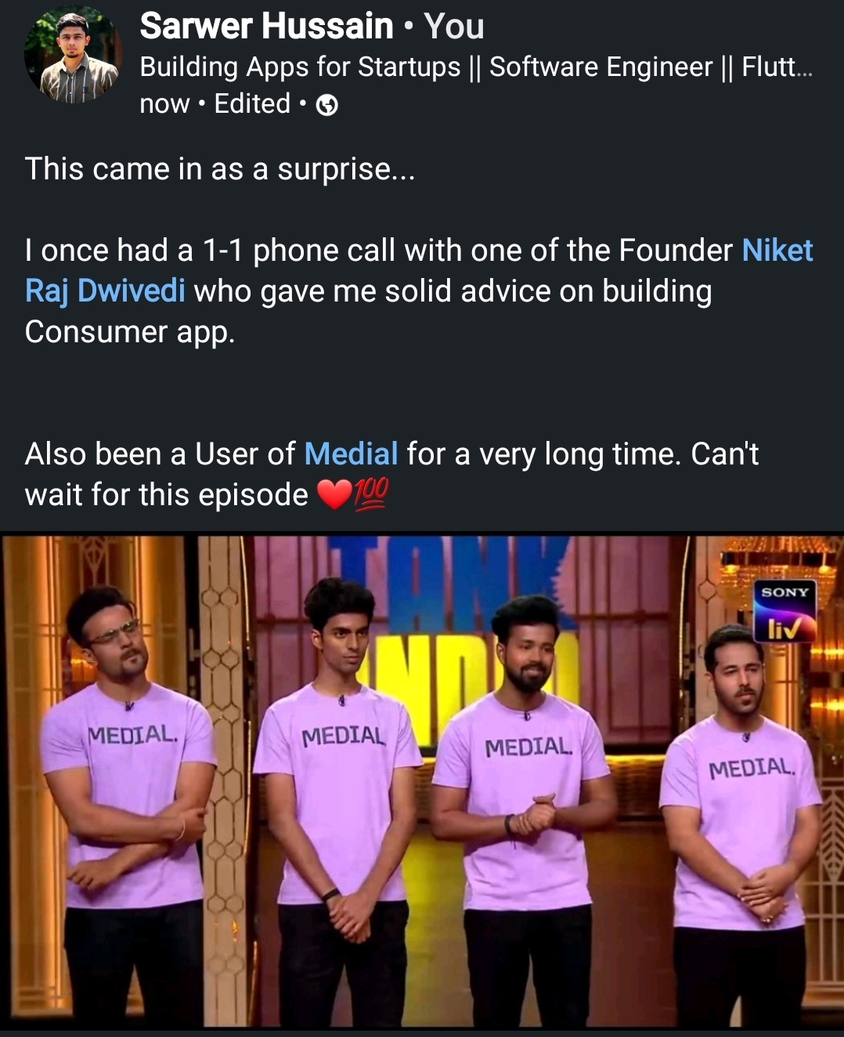Click the 'You' label beside the author name

coord(453,27)
